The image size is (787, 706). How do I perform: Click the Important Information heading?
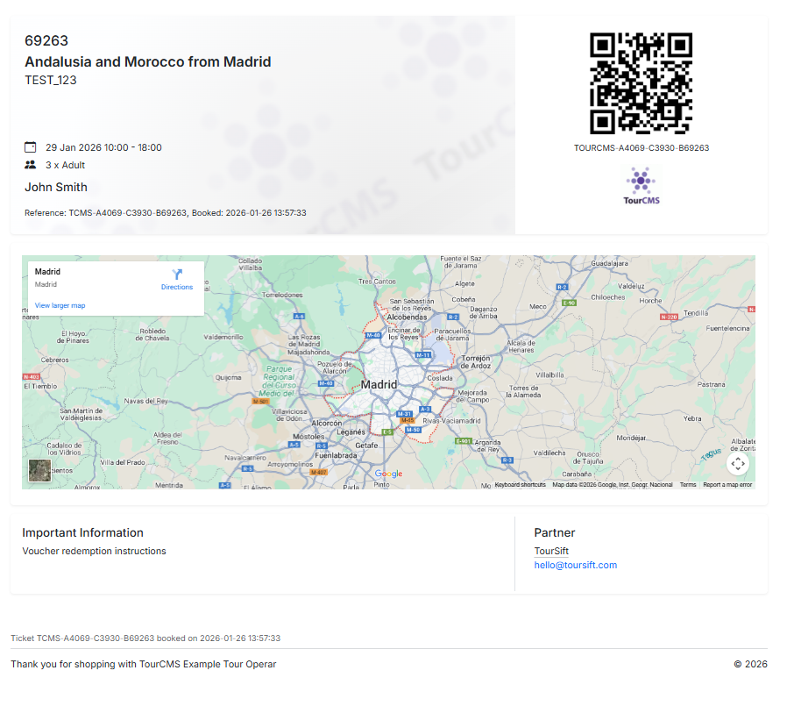(x=82, y=532)
